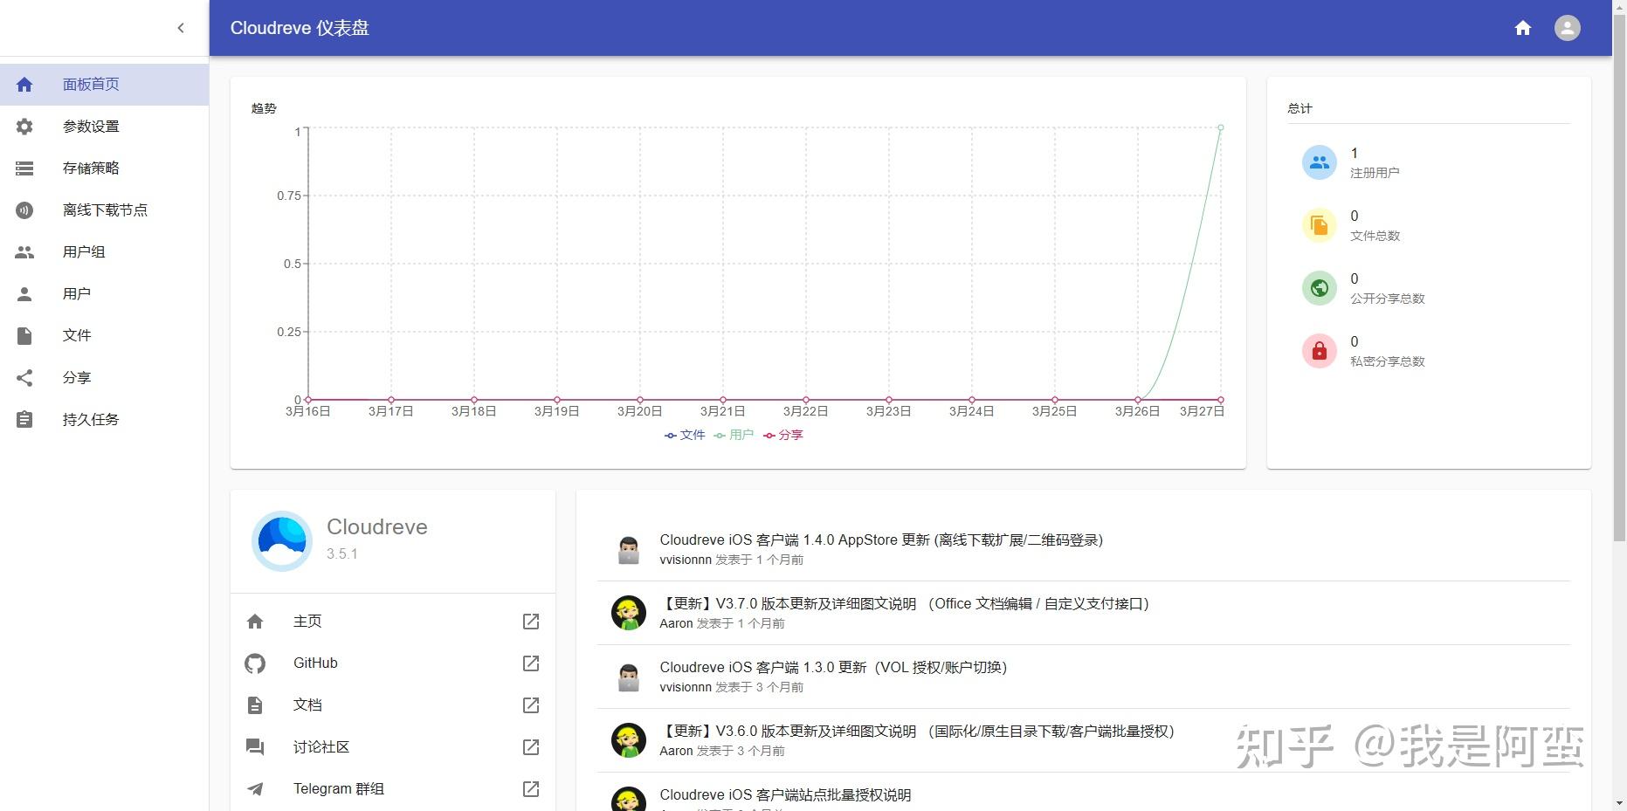Open the V3.7.0 update announcement post
The width and height of the screenshot is (1627, 811).
coord(906,603)
